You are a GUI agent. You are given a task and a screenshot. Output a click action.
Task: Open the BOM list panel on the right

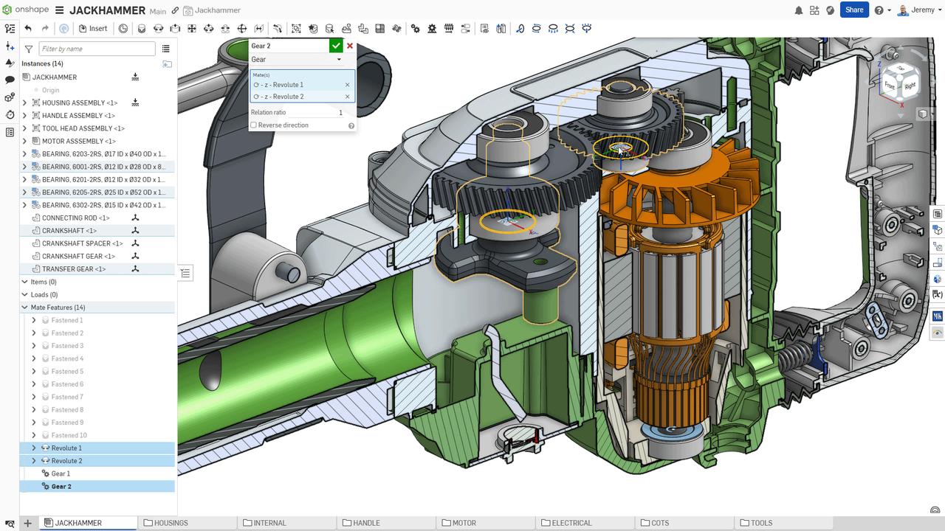pyautogui.click(x=938, y=214)
